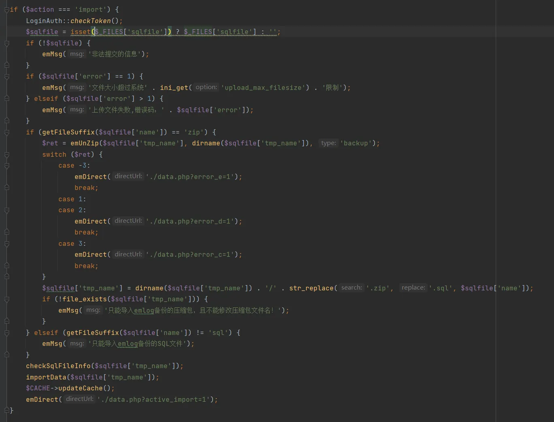Collapse the if (!file_exists(...)) block

coord(6,299)
